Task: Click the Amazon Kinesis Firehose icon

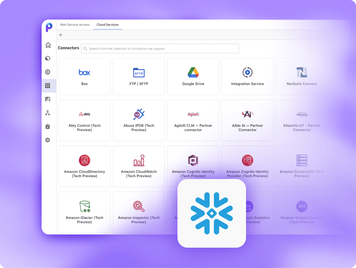Action: [302, 206]
